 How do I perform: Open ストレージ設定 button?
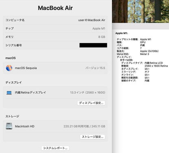pyautogui.click(x=93, y=137)
